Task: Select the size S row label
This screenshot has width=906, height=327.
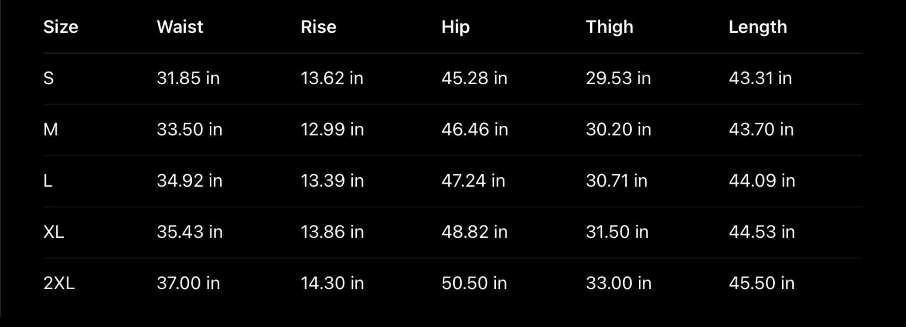Action: pyautogui.click(x=49, y=78)
